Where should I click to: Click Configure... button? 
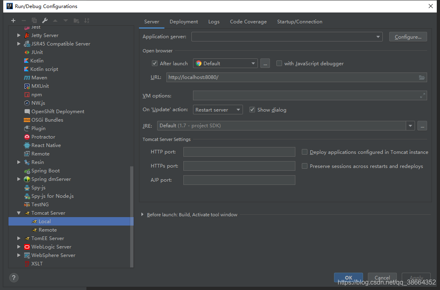408,37
